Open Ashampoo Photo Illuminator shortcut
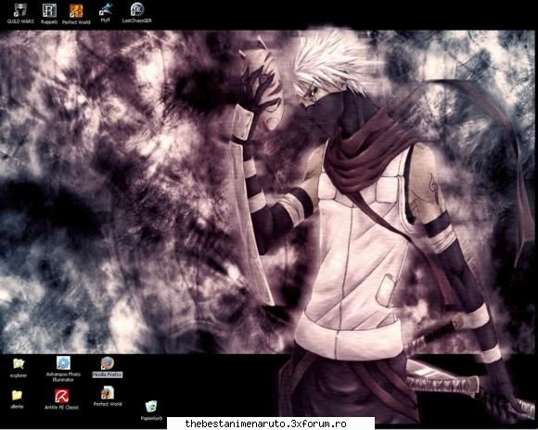The image size is (538, 430). (63, 369)
